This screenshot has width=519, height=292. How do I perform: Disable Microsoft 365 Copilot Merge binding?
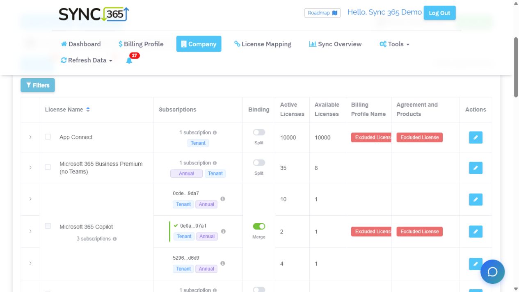coord(259,226)
